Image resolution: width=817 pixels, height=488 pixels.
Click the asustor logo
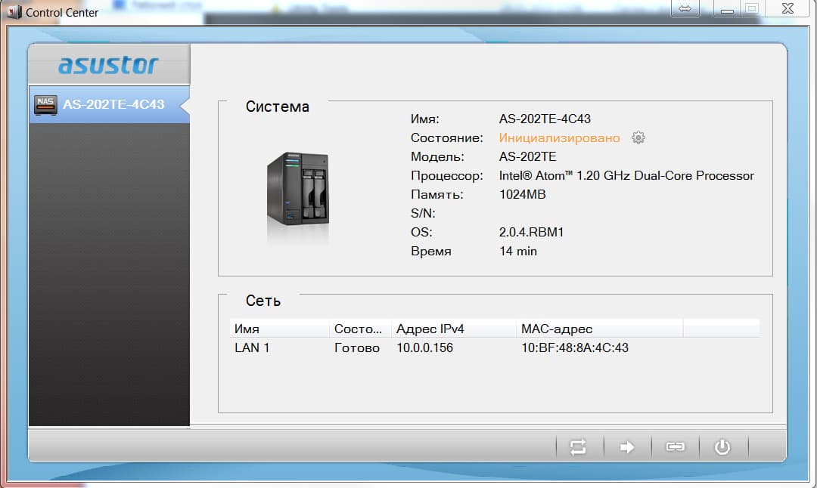click(108, 65)
